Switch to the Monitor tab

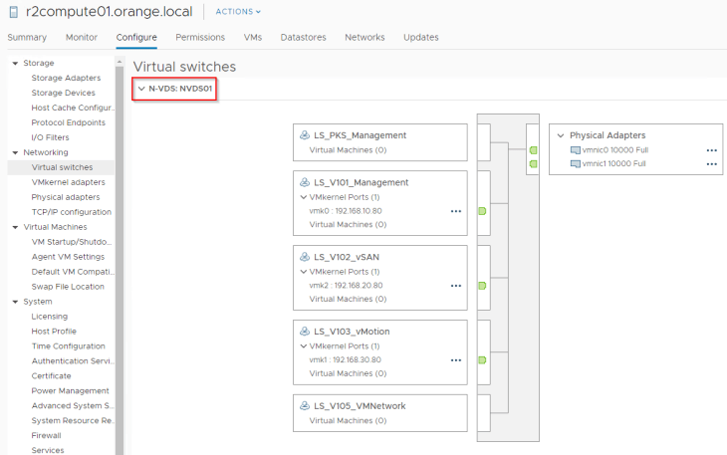coord(82,38)
